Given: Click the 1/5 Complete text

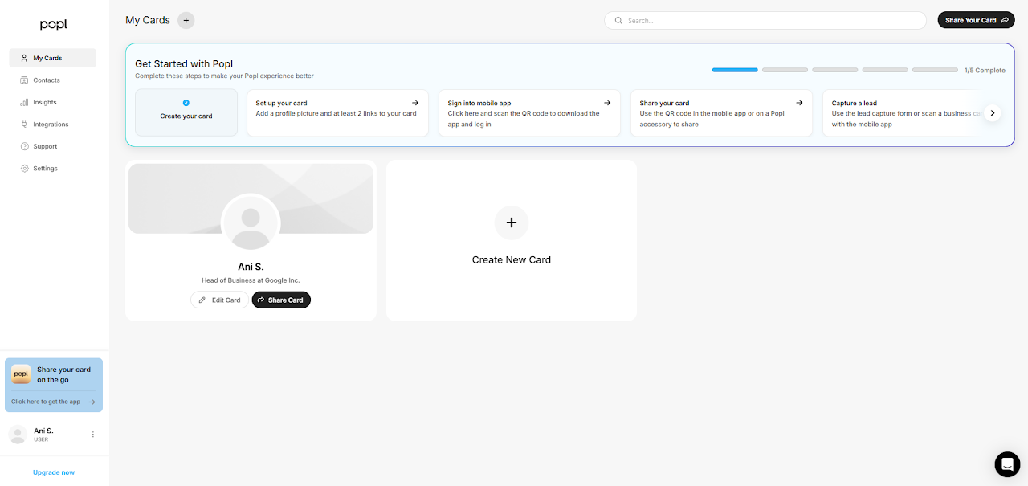Looking at the screenshot, I should 985,71.
